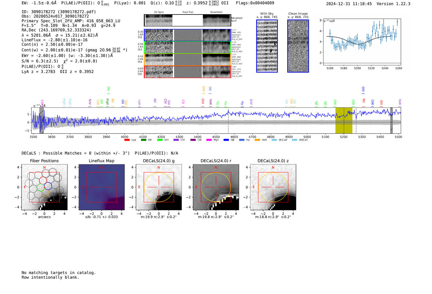Select the Weighted Sum 2D spectrum row

187,20
